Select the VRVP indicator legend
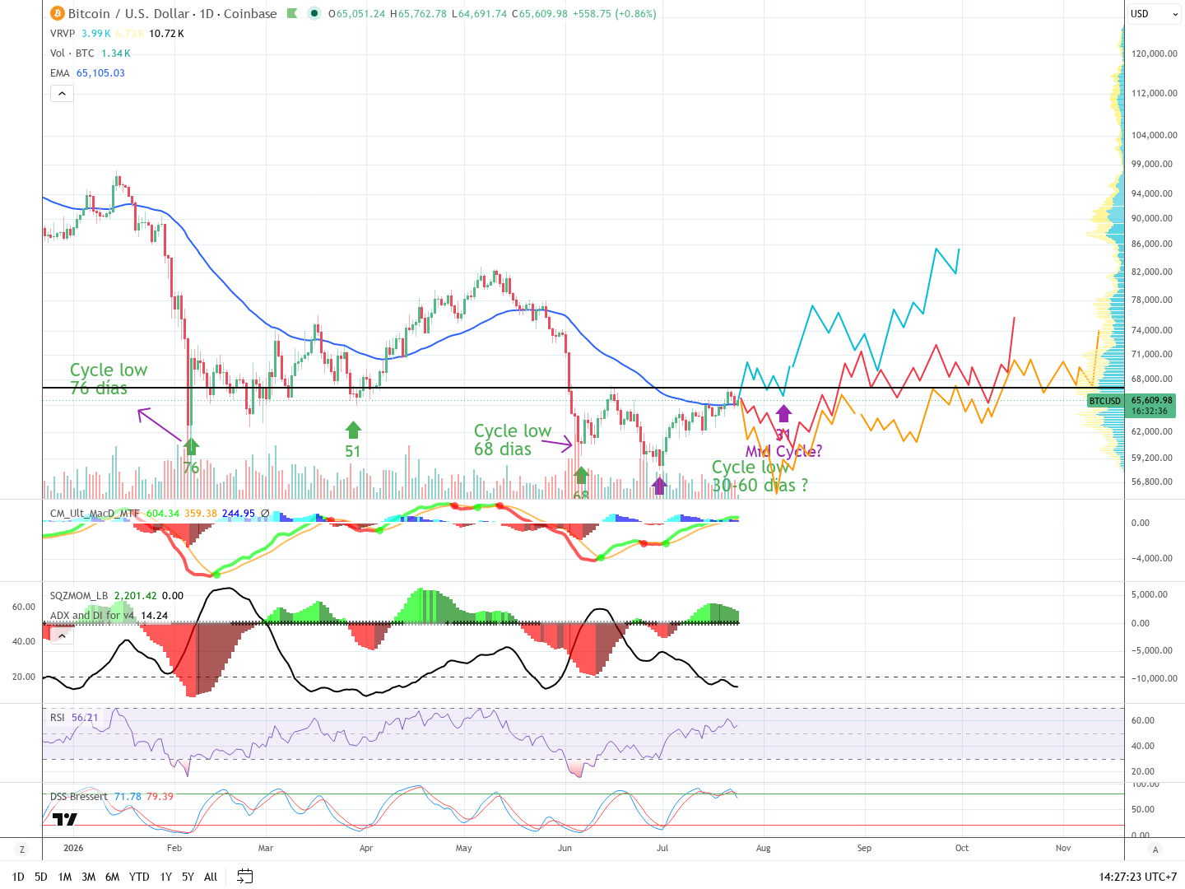 click(x=63, y=34)
